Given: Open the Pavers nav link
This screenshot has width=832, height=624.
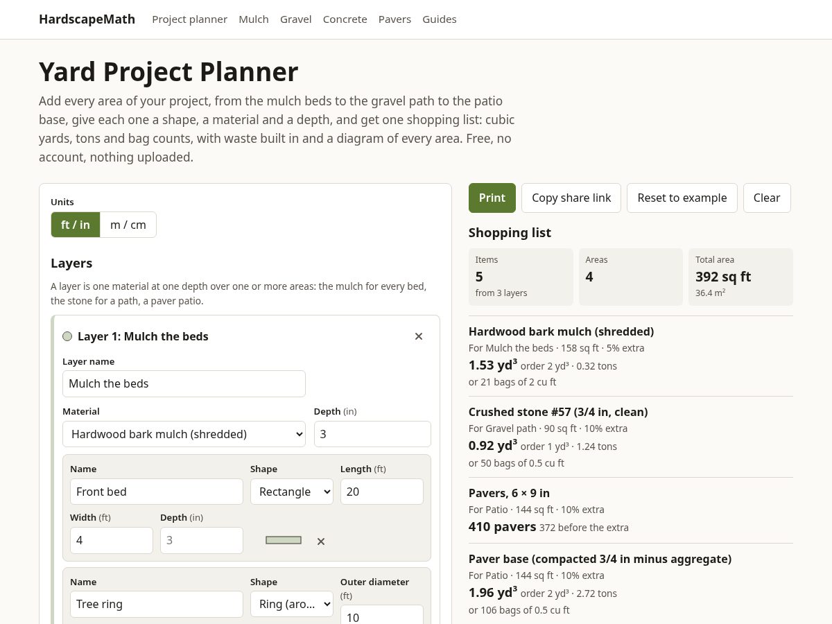Looking at the screenshot, I should [x=395, y=19].
